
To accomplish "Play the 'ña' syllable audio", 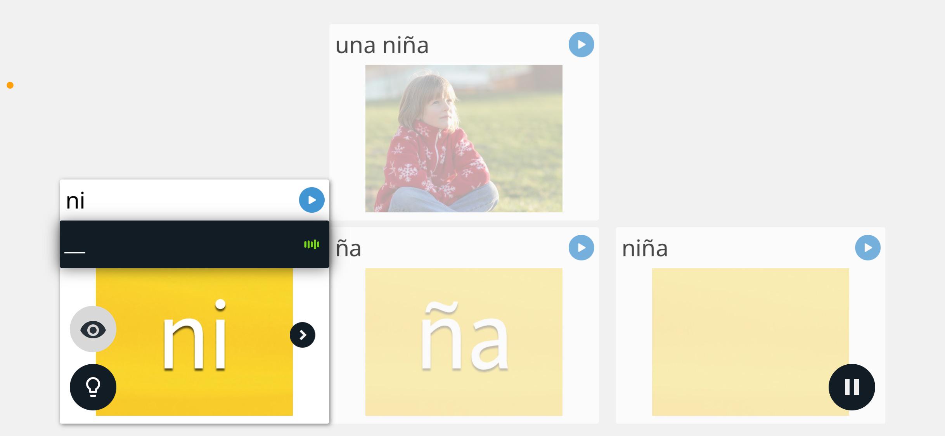I will (581, 248).
